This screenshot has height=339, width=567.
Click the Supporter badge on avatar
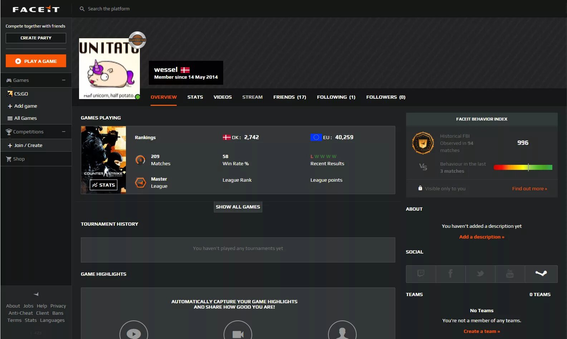pos(137,40)
